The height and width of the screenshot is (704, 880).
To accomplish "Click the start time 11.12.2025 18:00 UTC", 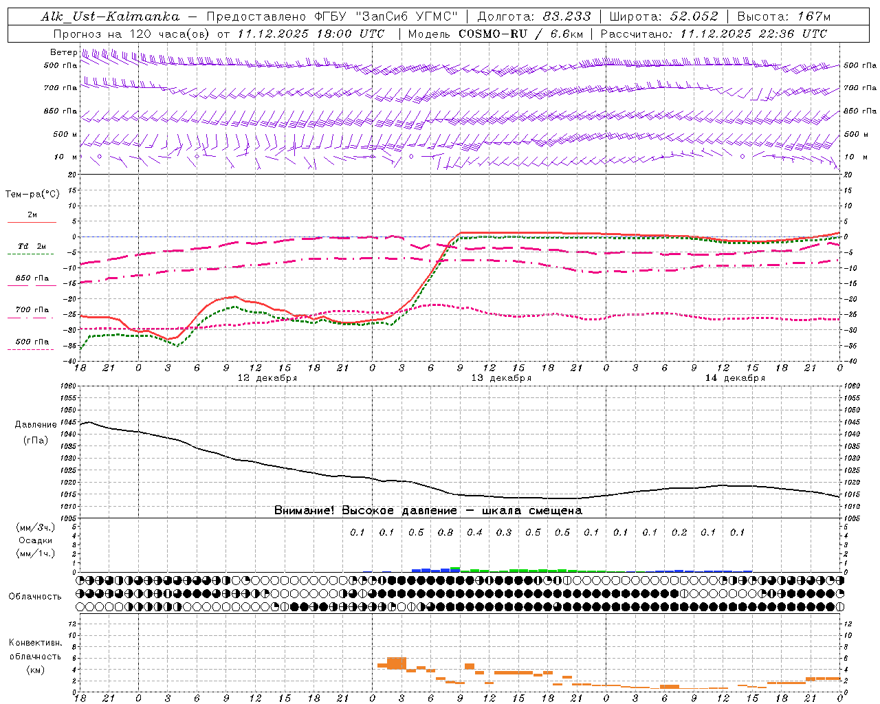I will point(311,34).
